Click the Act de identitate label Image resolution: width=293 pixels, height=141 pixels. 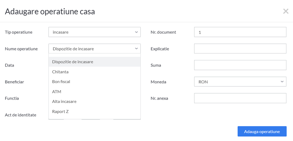[20, 115]
